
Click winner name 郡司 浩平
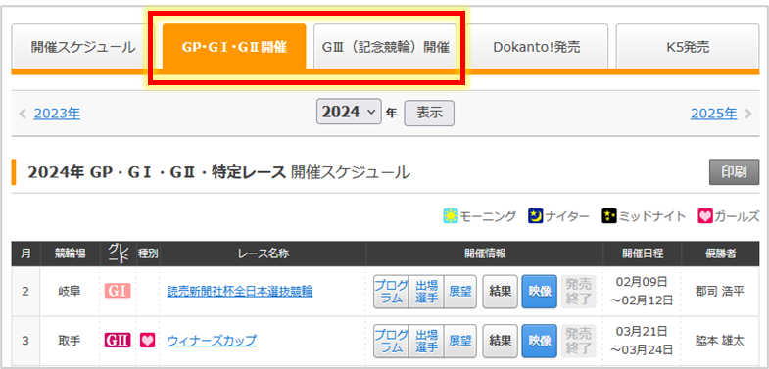[x=720, y=292]
